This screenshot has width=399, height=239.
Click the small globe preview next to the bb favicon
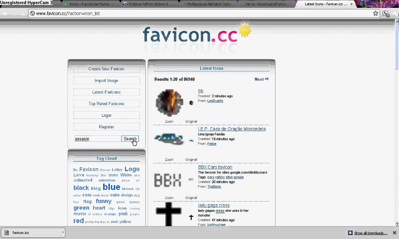click(191, 103)
